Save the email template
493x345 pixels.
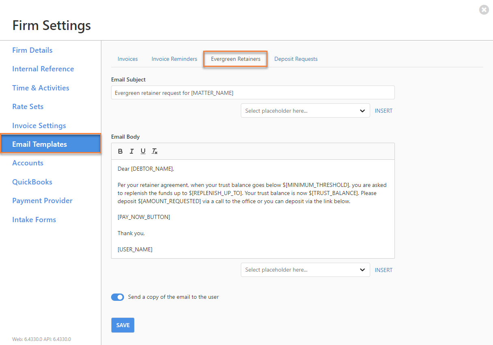[x=122, y=325]
